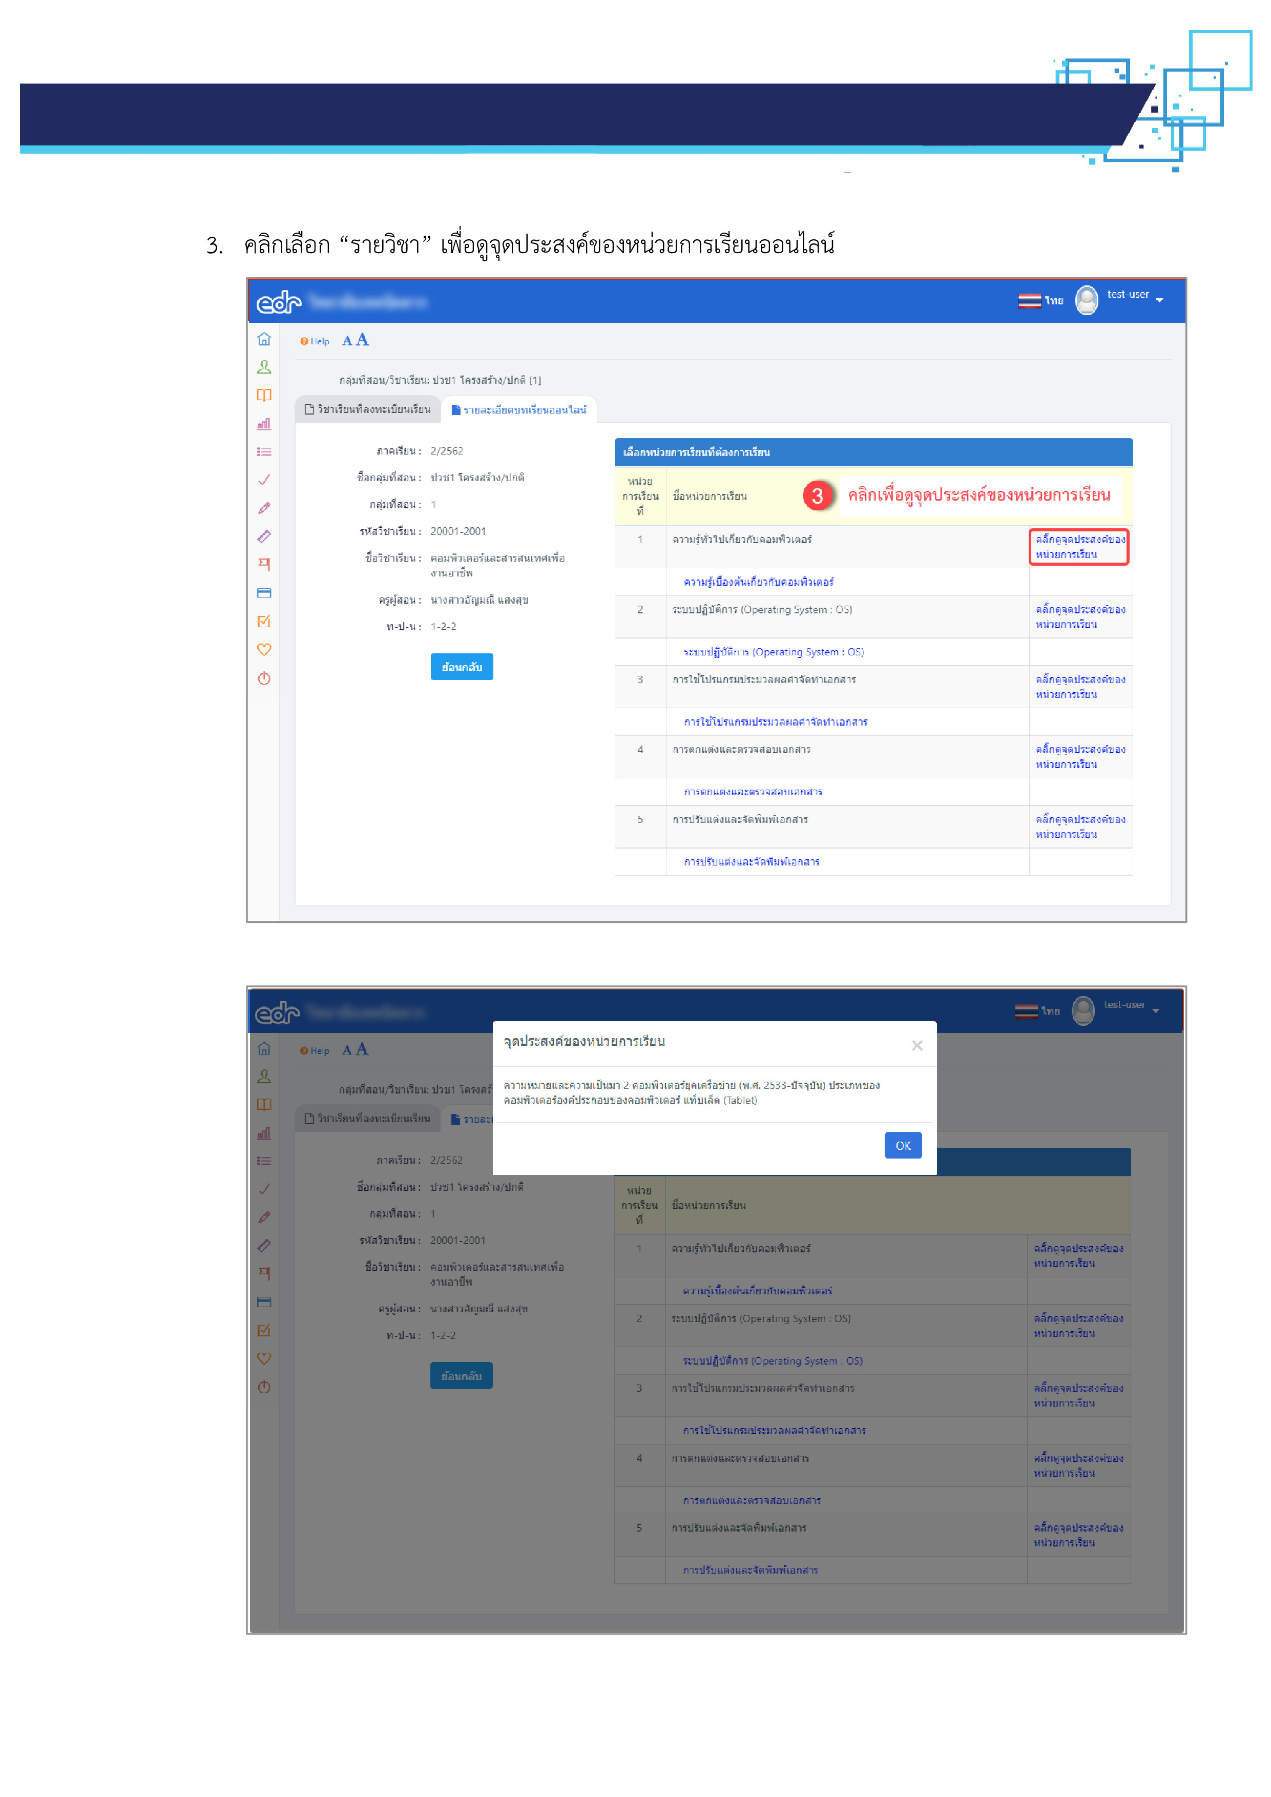Click the larger A font size icon in upper screenshot

[362, 340]
